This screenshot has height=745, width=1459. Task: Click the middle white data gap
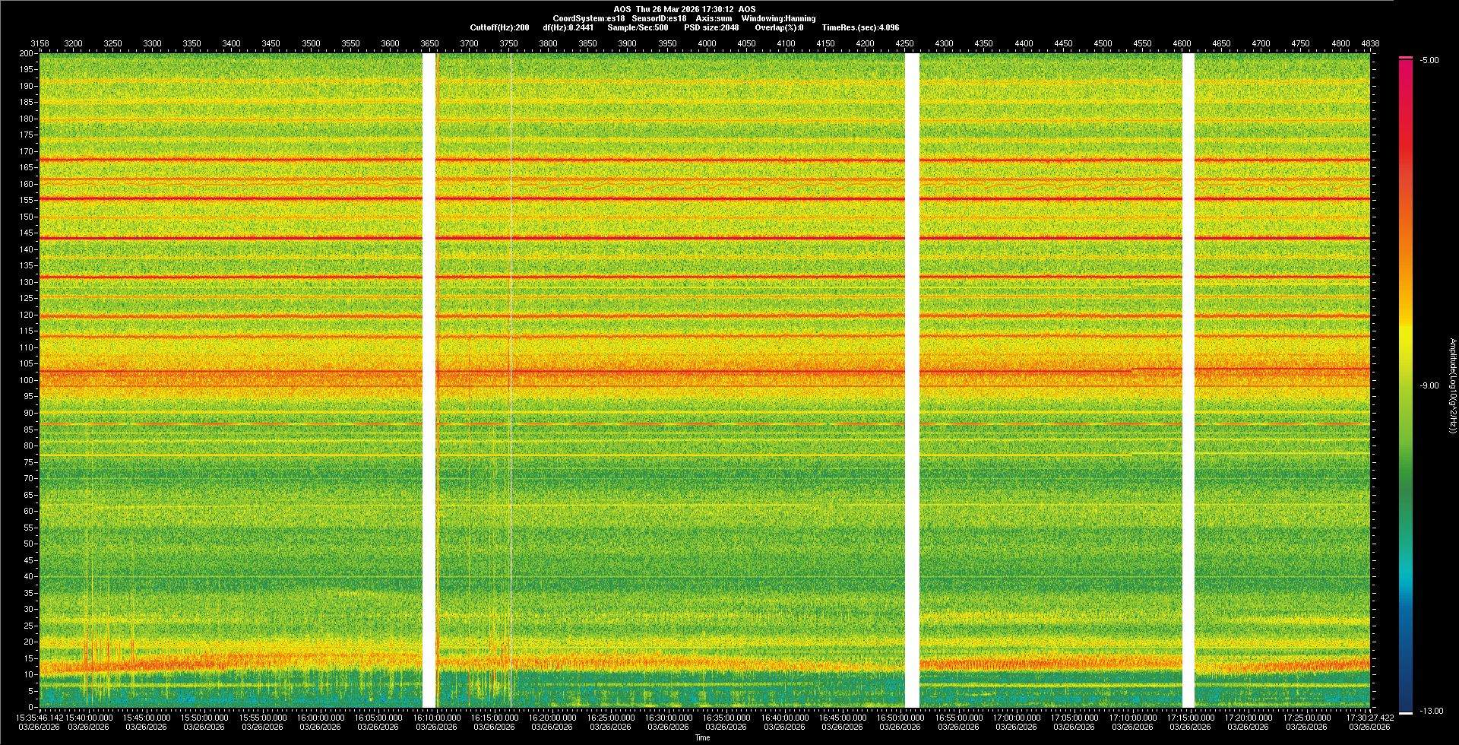(x=912, y=380)
